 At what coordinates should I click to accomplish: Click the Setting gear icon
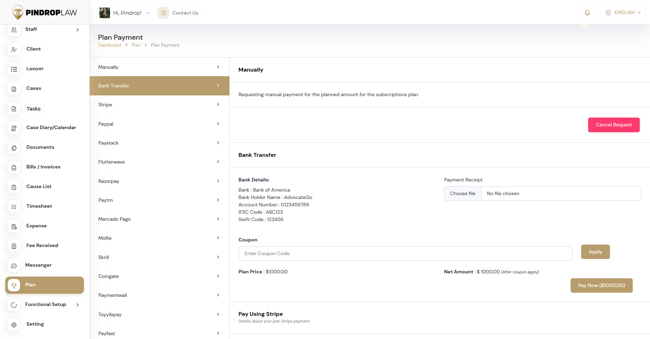point(14,325)
